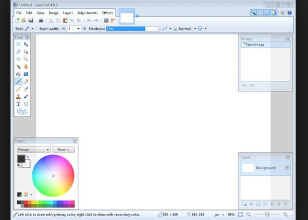Open the Tool chooser dropdown arrow
The image size is (308, 220).
[x=32, y=29]
